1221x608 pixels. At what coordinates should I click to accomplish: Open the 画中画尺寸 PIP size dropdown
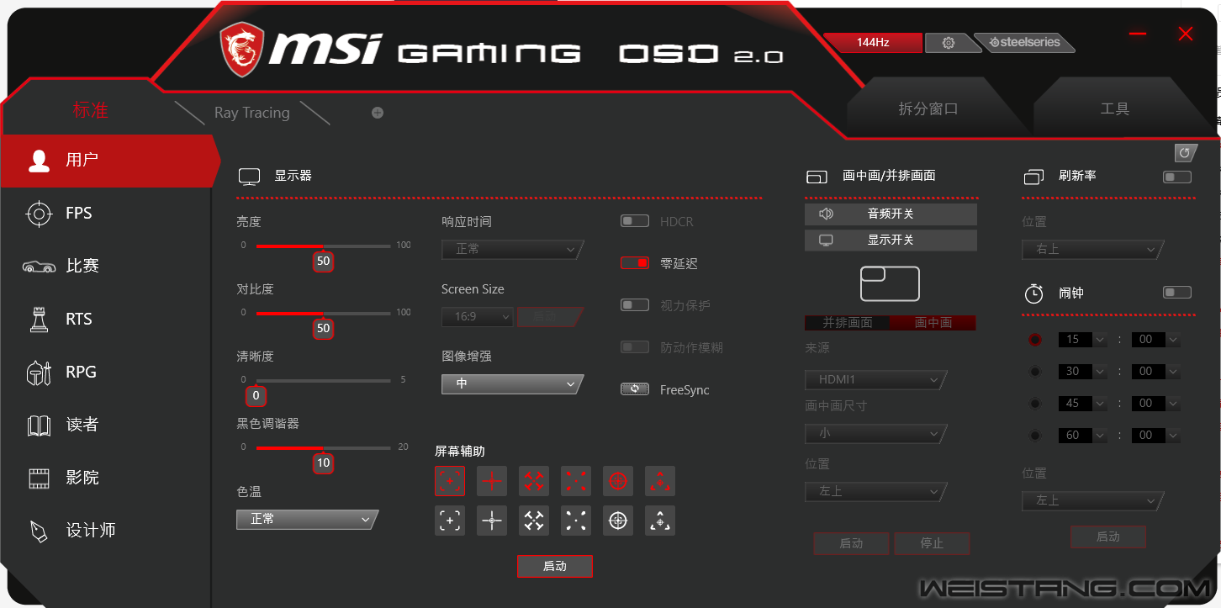pos(875,434)
